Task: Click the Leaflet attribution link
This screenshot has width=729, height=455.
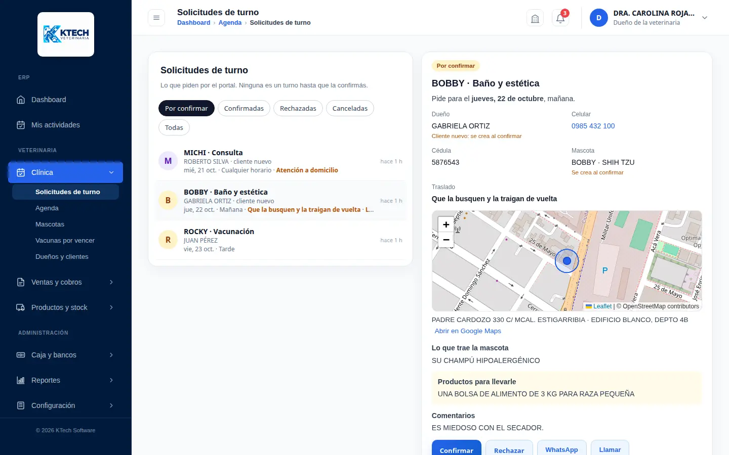Action: [x=598, y=306]
